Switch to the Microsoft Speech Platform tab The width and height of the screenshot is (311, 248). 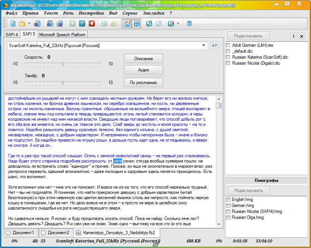(62, 35)
